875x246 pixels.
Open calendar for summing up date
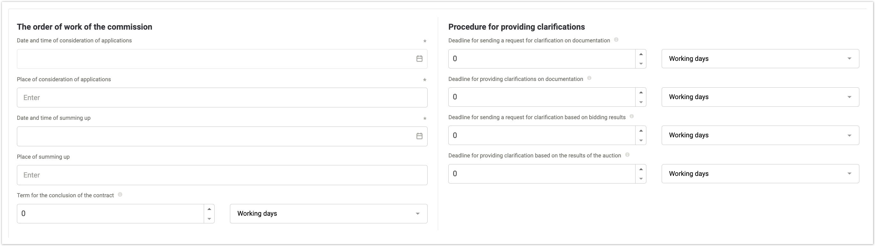pos(419,136)
